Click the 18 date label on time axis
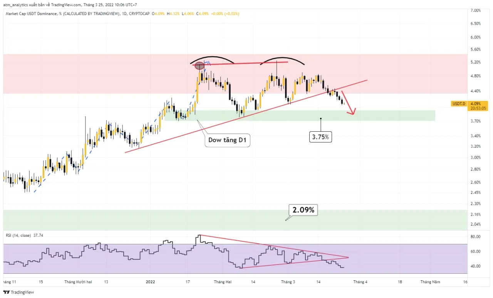This screenshot has height=298, width=493. (400, 282)
